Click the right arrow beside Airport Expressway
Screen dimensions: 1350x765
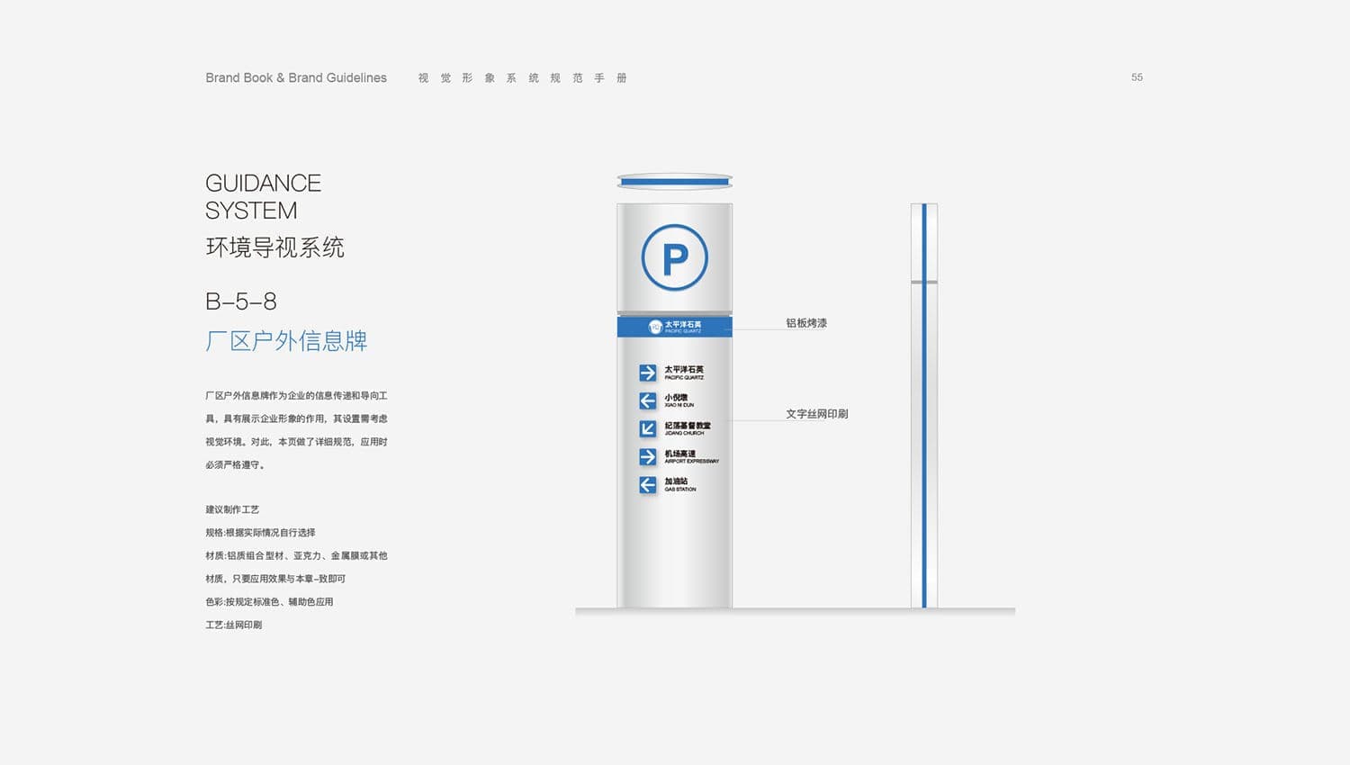(x=648, y=457)
